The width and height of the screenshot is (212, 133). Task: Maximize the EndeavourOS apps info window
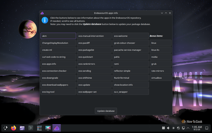(x=166, y=13)
